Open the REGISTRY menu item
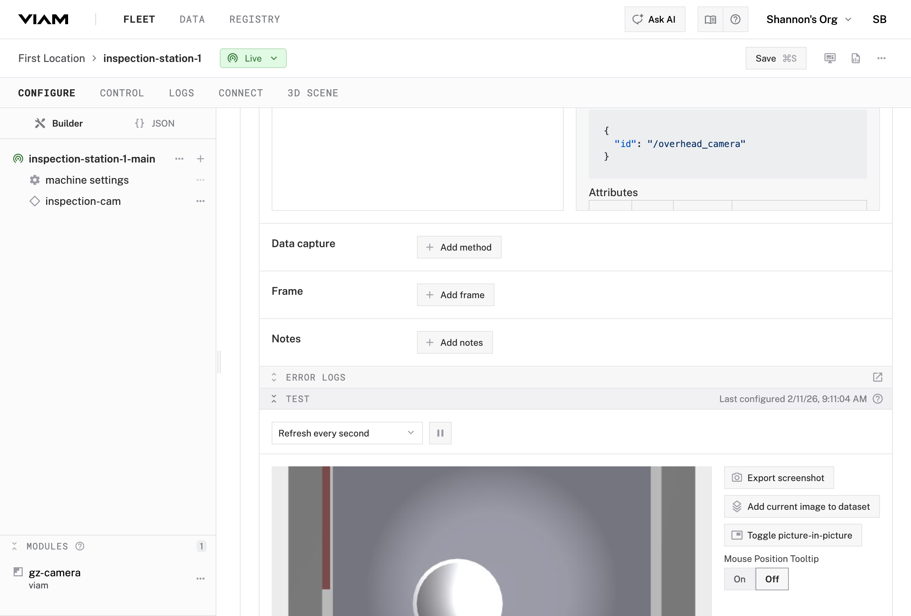 (254, 19)
